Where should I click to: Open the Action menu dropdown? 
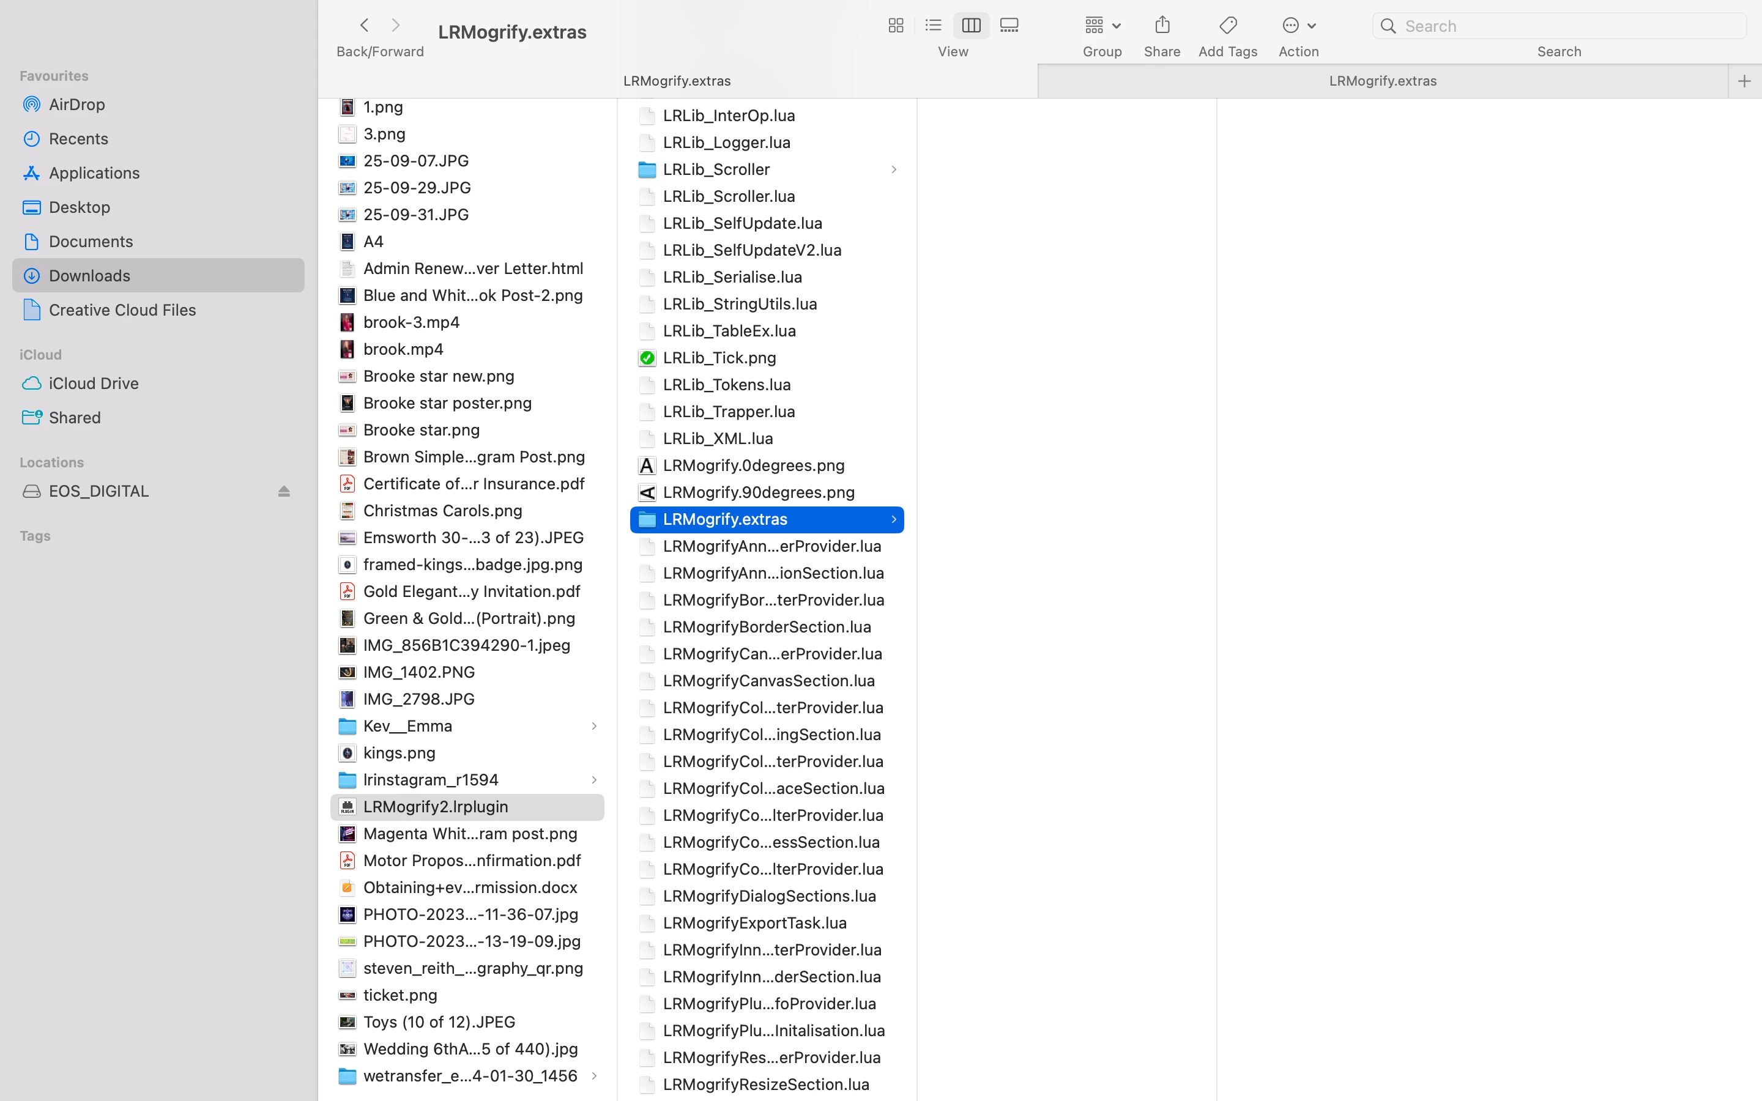1298,26
